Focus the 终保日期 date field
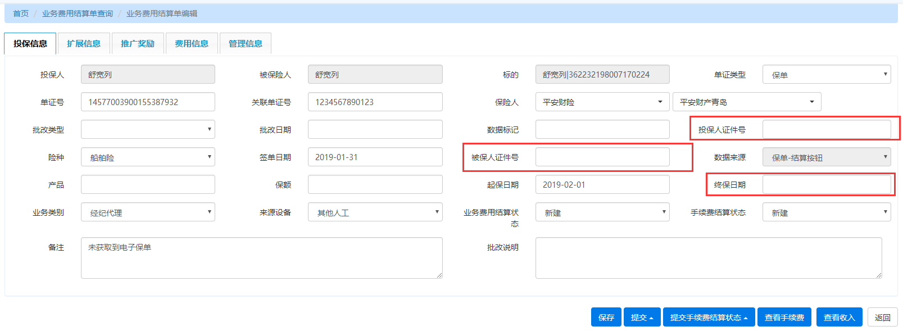Viewport: 903px width, 331px height. point(826,185)
